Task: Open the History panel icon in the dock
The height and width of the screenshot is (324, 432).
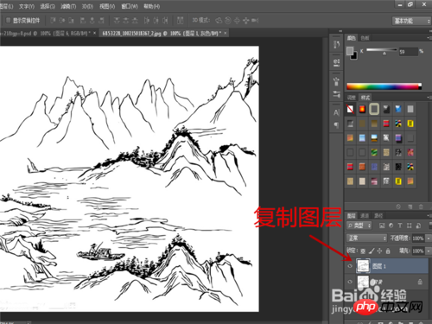Action: (336, 44)
